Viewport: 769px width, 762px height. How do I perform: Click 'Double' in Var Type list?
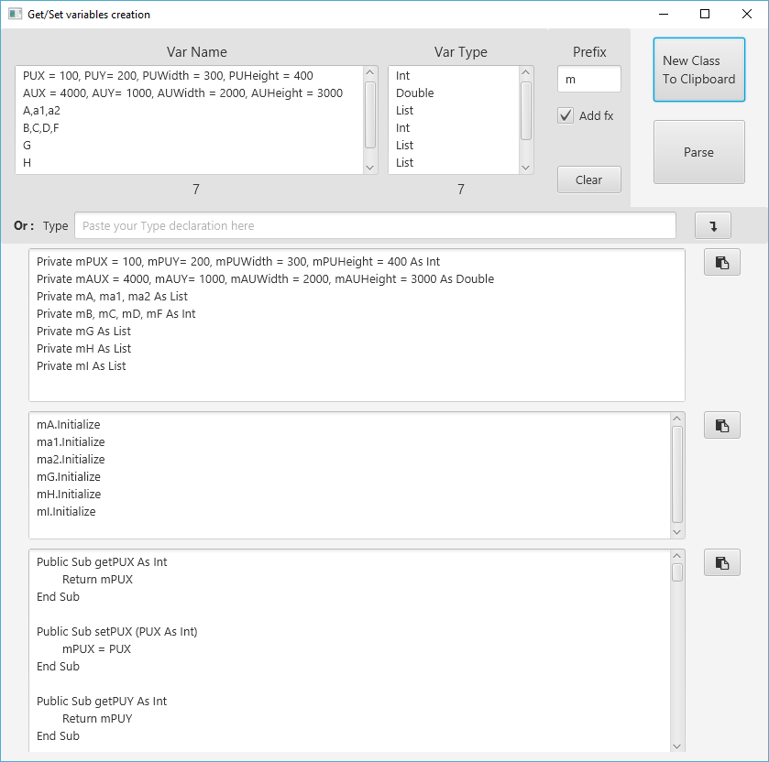coord(415,93)
